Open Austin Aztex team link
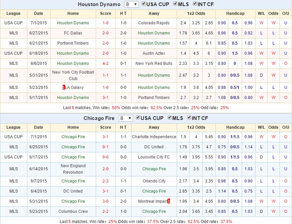The height and width of the screenshot is (224, 292). (154, 53)
